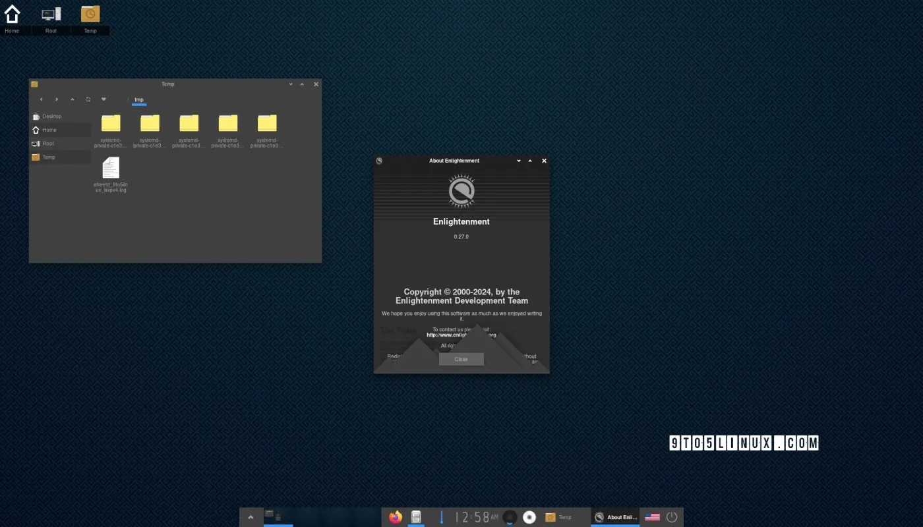
Task: Switch to About Enli... taskbar entry
Action: pyautogui.click(x=616, y=517)
